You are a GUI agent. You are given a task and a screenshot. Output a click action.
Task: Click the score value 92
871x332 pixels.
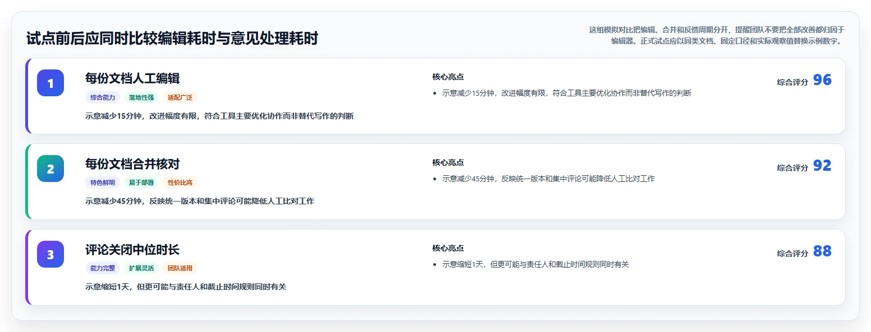point(822,166)
